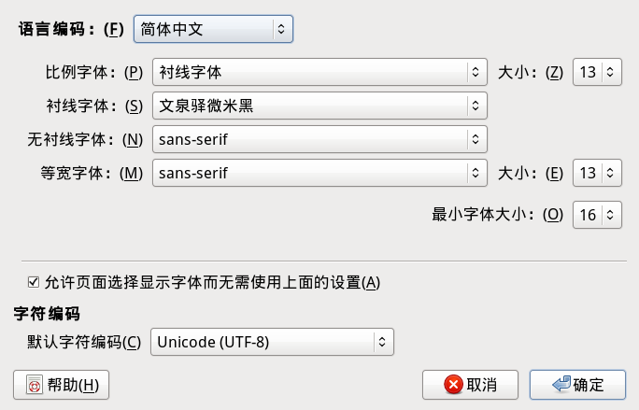Click the blue return-arrow confirm icon

561,384
